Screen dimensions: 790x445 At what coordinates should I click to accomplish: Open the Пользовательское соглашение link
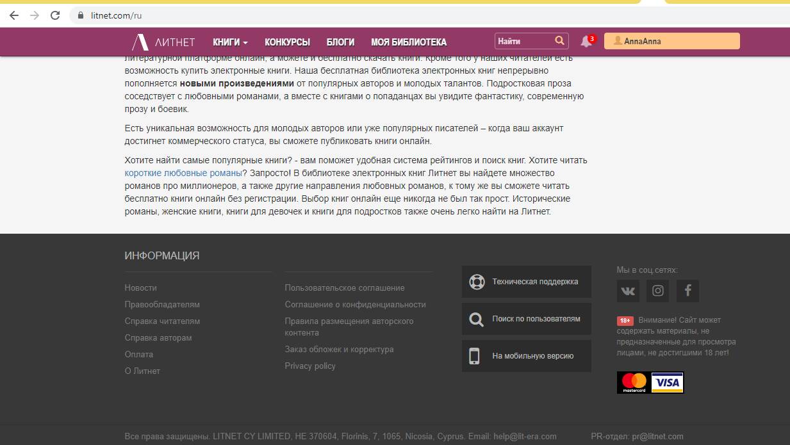tap(344, 288)
